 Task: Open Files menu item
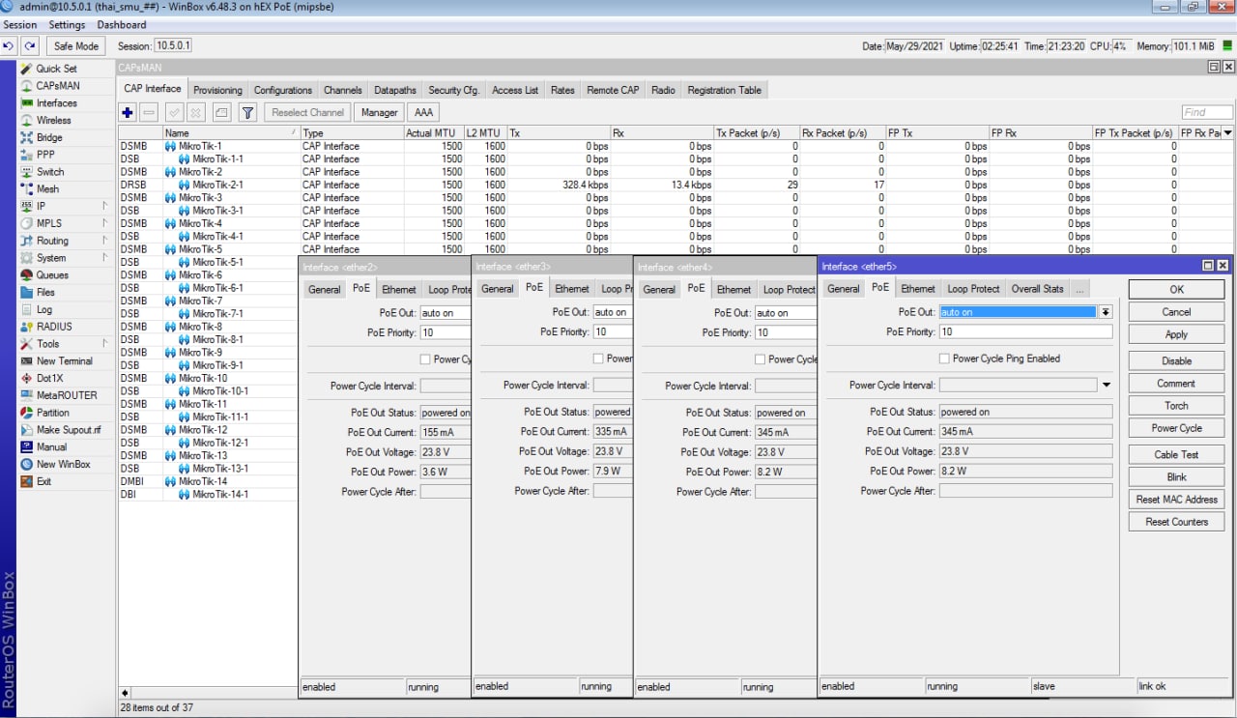45,293
